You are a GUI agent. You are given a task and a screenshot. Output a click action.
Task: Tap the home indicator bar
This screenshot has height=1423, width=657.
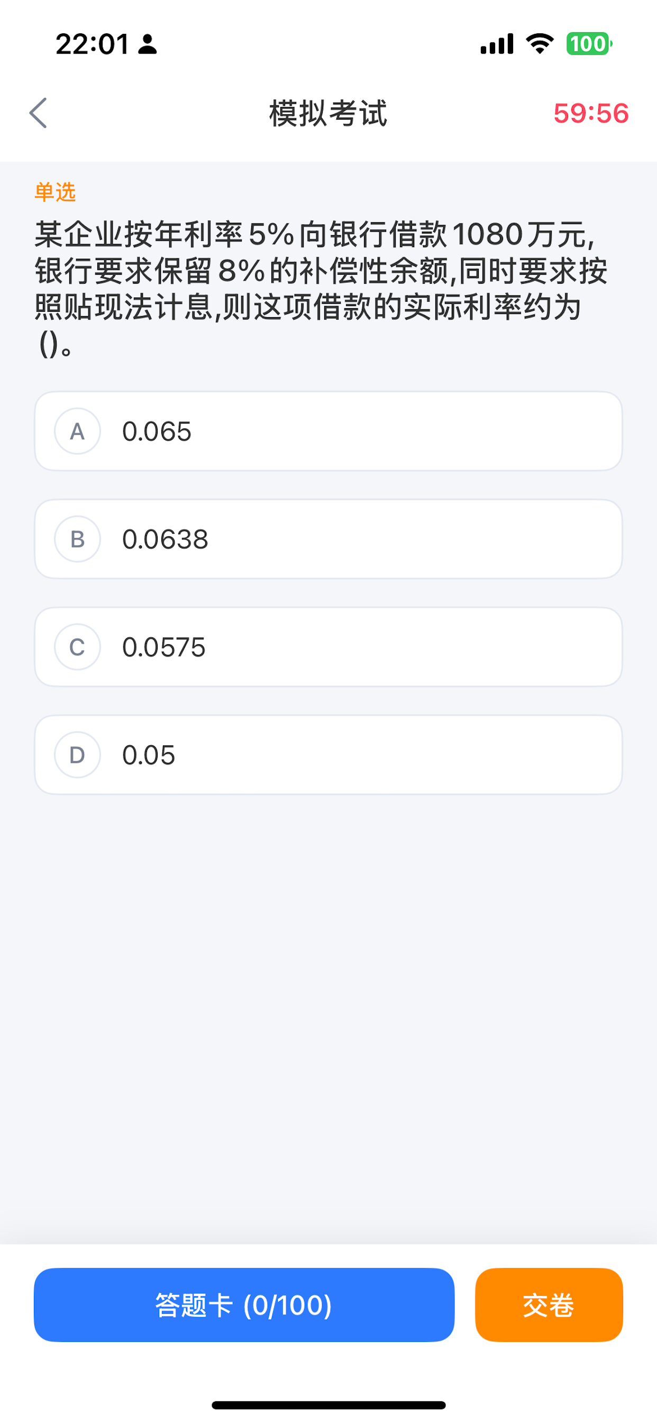coord(328,1405)
